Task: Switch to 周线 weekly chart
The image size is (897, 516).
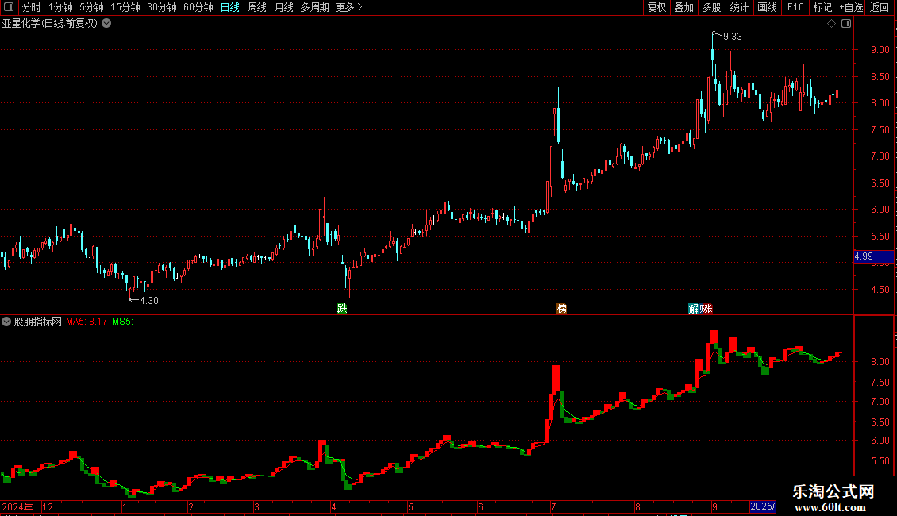Action: click(257, 7)
